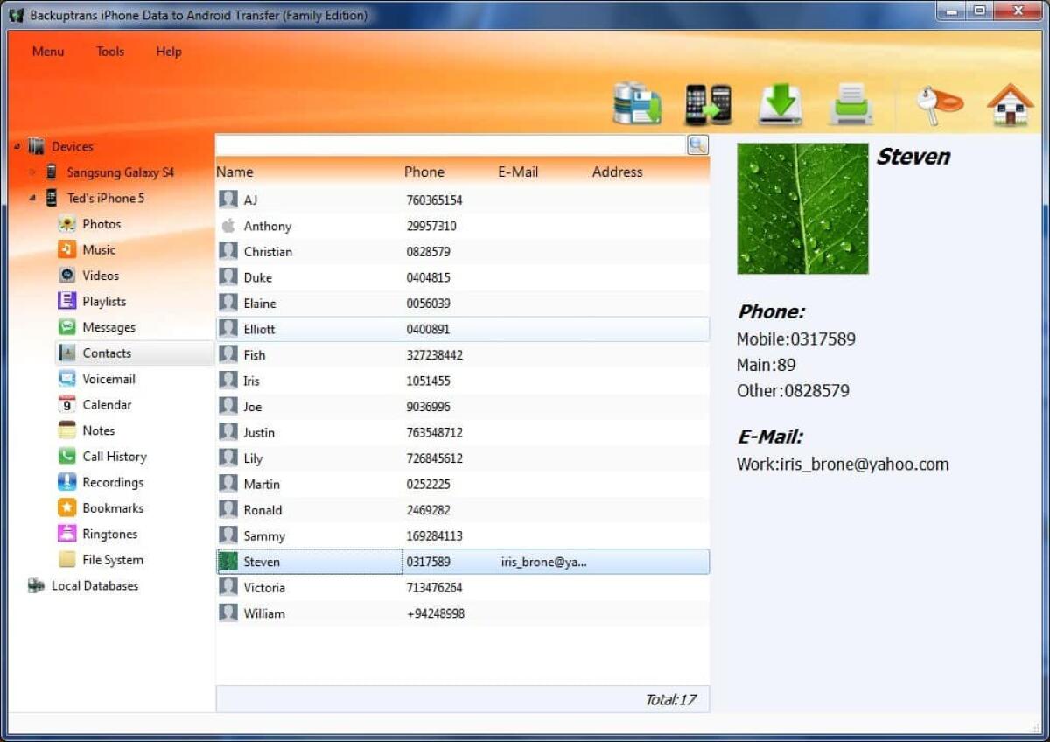1050x742 pixels.
Task: Click the key registration toolbar icon
Action: click(938, 102)
